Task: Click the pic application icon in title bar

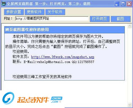Action: tap(4, 4)
